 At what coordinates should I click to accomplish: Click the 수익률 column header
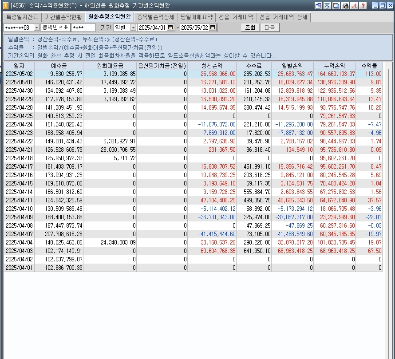(x=369, y=66)
